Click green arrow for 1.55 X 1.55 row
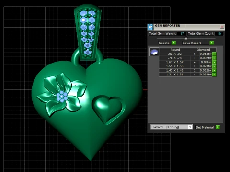The height and width of the screenshot is (172, 230). point(214,66)
